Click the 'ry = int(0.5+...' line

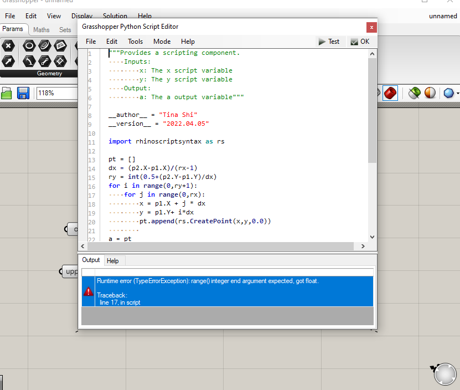163,177
